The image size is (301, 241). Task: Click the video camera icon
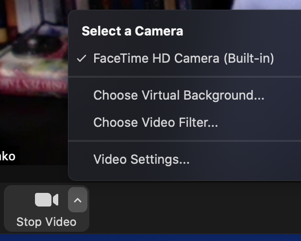point(46,200)
